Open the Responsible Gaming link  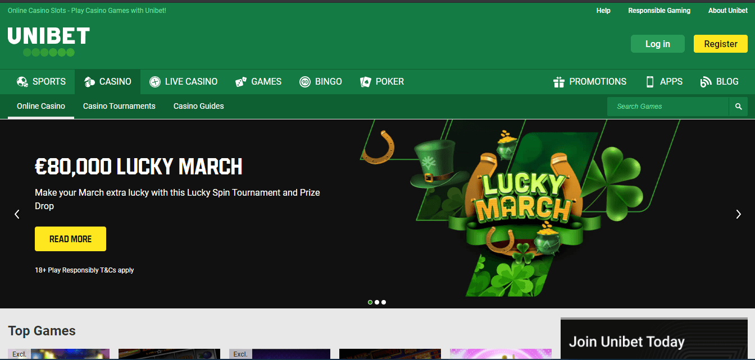pyautogui.click(x=660, y=11)
